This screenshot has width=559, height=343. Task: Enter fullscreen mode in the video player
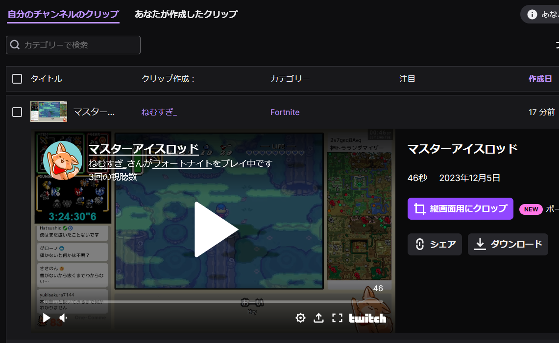pos(337,318)
